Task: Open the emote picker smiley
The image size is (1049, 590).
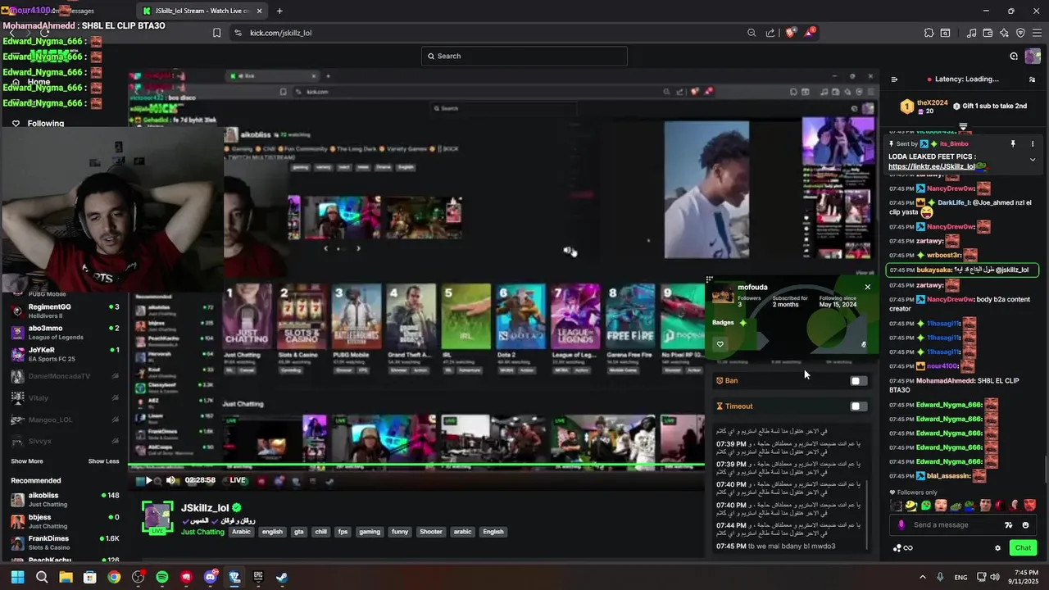Action: click(x=1026, y=525)
